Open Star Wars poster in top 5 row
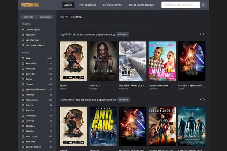The image size is (227, 151). [192, 61]
